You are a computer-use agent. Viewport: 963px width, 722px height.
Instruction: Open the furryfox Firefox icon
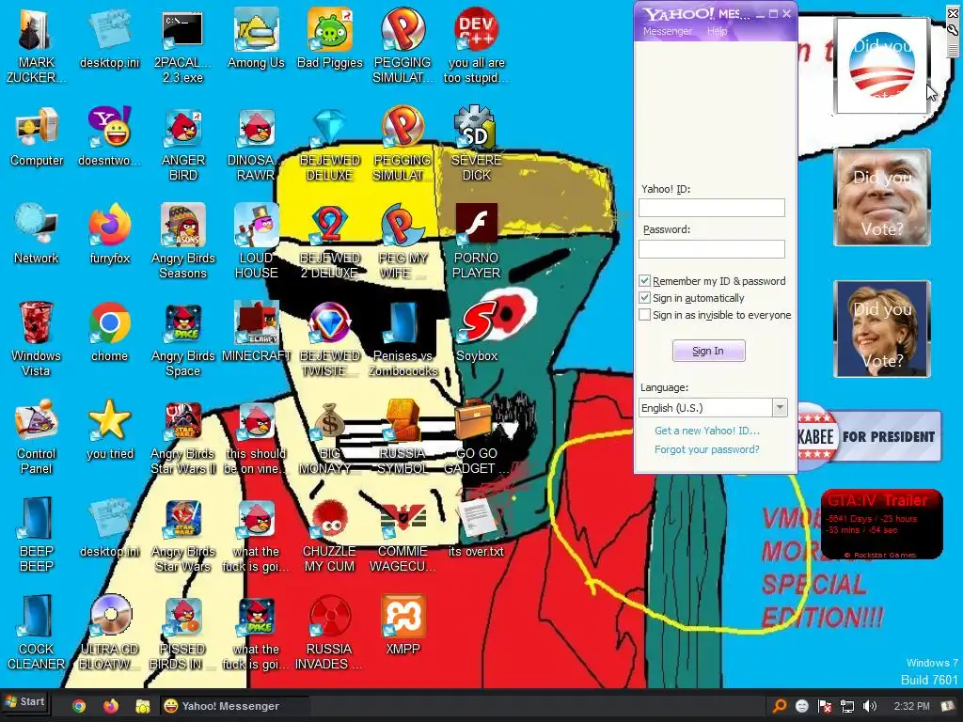coord(109,233)
